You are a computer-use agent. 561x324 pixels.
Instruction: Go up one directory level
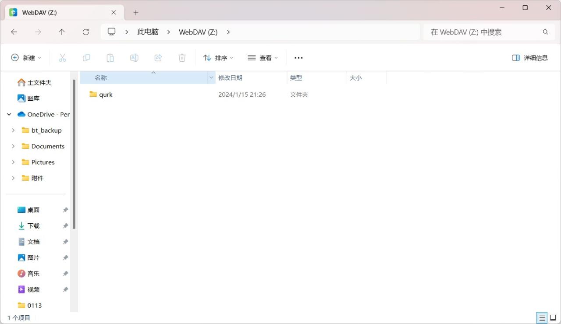(62, 32)
